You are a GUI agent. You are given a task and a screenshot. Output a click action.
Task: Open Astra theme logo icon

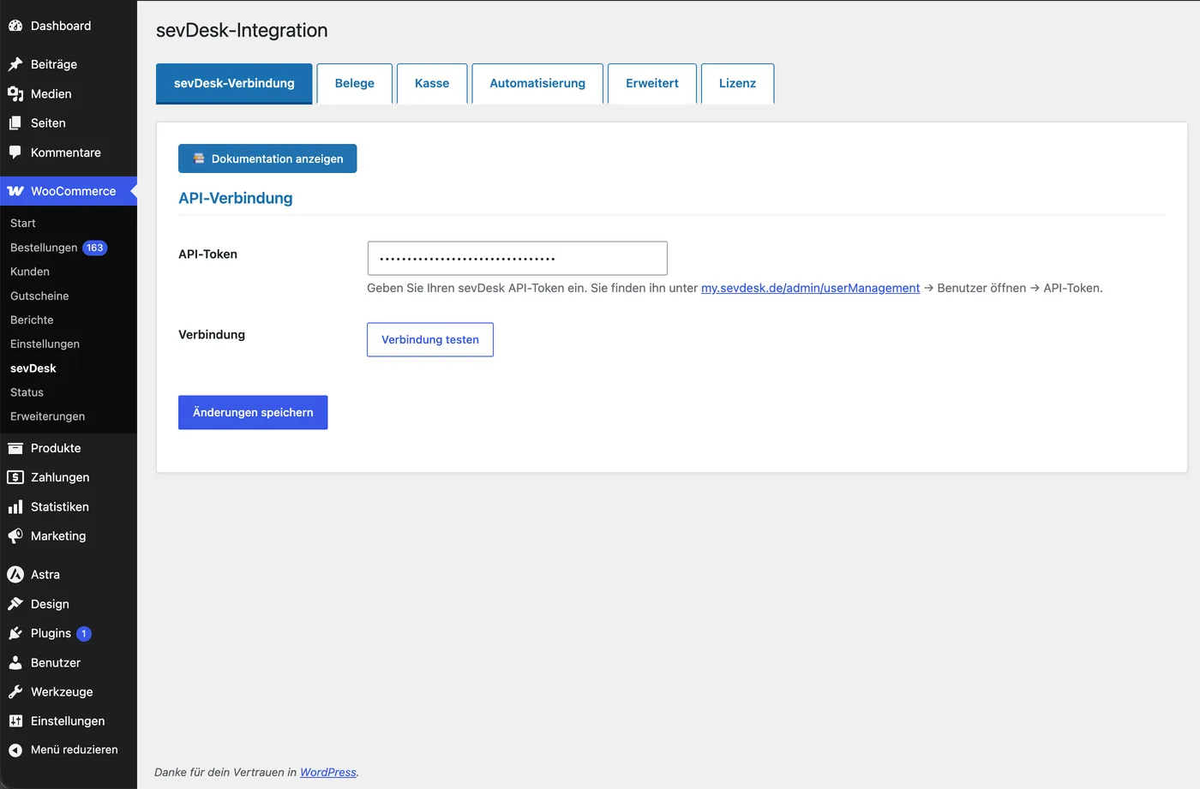tap(15, 575)
